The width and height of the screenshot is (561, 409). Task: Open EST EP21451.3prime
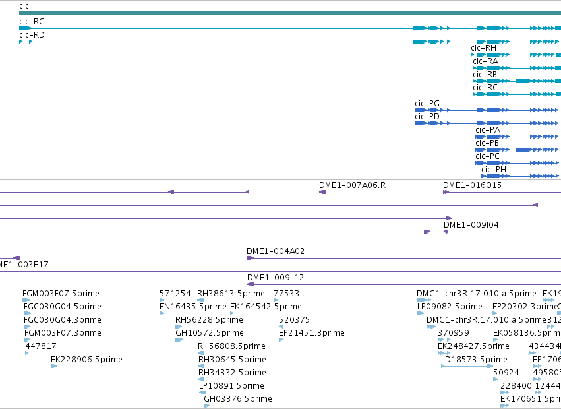[x=312, y=333]
